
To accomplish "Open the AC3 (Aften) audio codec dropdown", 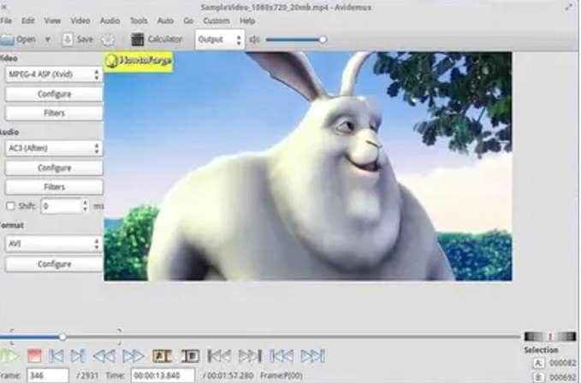I will click(54, 148).
